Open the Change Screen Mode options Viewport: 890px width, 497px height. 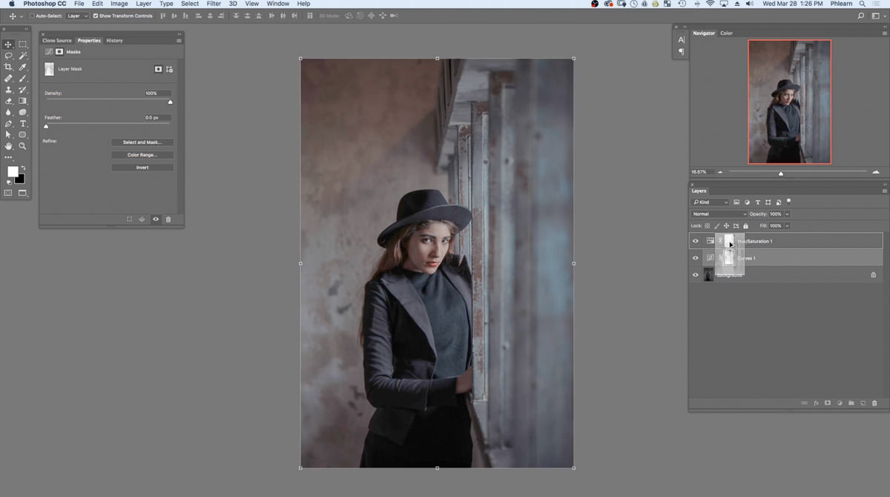[22, 193]
